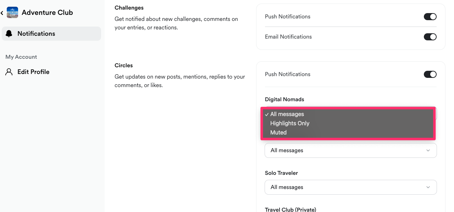Click the chevron arrow on Solo Traveler dropdown
This screenshot has height=212, width=454.
(428, 187)
